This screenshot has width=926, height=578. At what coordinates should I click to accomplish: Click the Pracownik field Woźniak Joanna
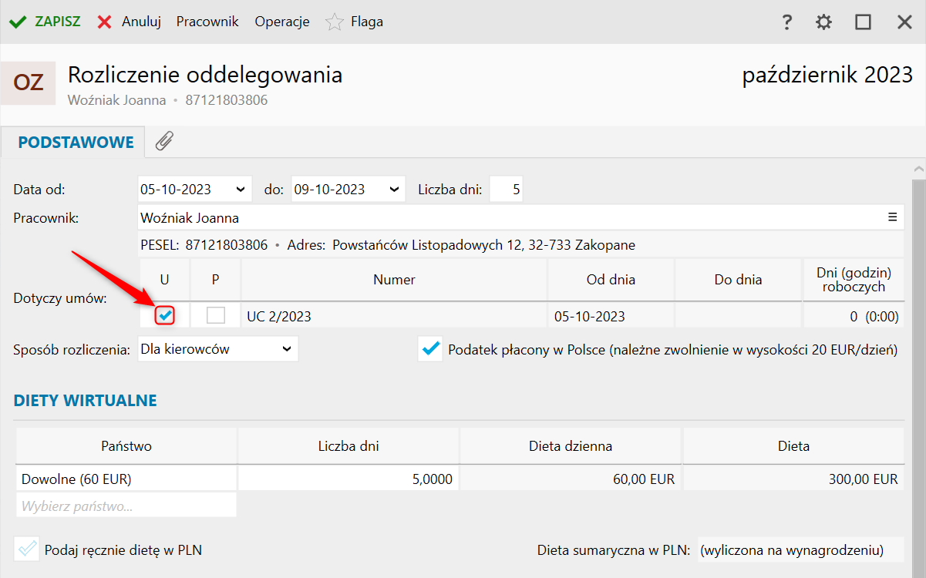pos(521,217)
